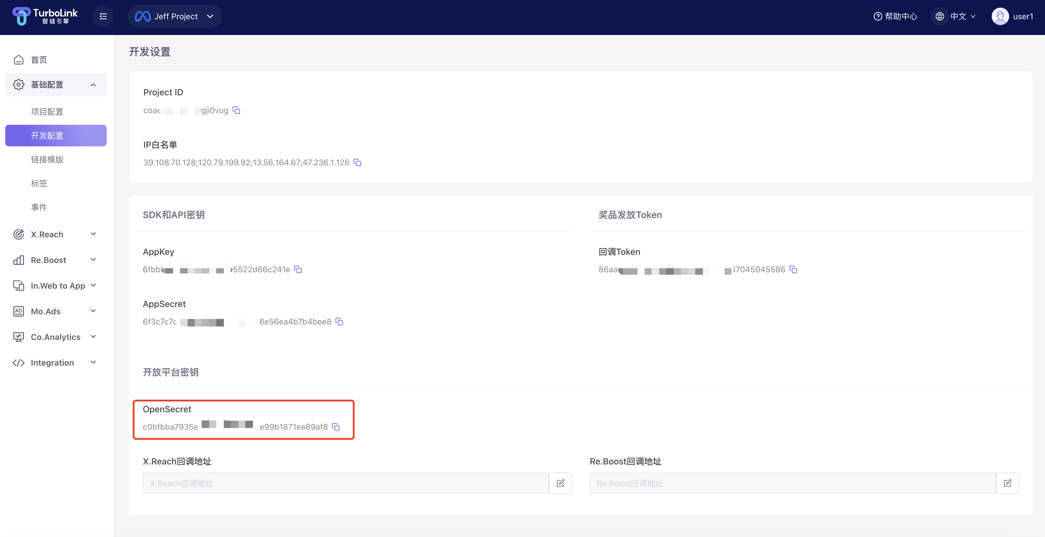Copy the AppKey value
The height and width of the screenshot is (537, 1045).
298,269
